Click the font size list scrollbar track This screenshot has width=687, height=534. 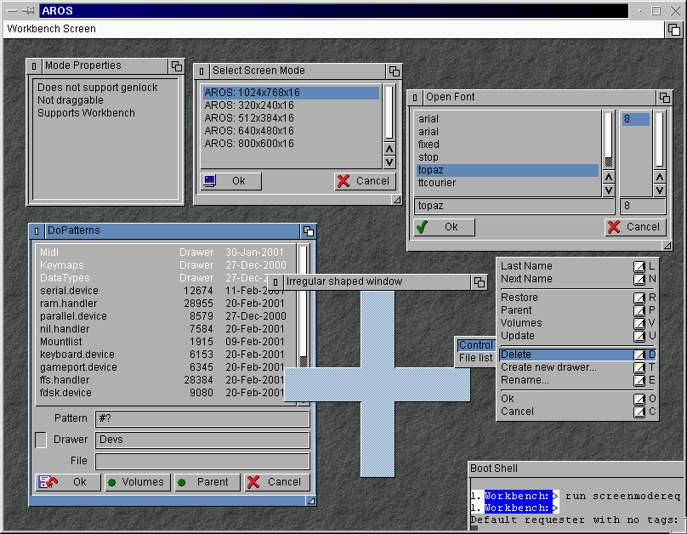pos(660,140)
